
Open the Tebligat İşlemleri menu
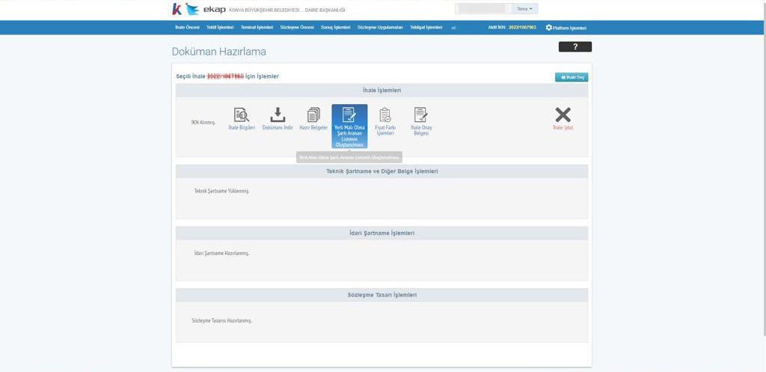[426, 28]
